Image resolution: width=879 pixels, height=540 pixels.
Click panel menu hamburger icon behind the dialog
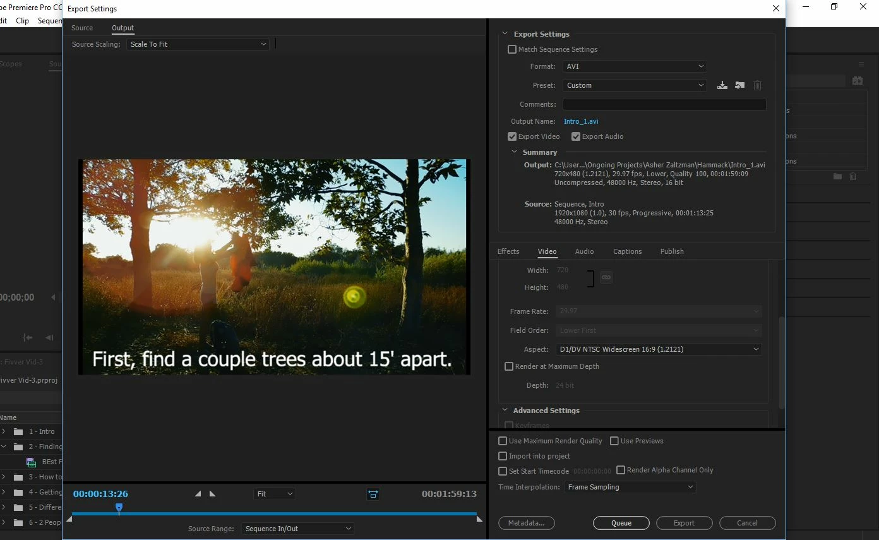coord(861,64)
